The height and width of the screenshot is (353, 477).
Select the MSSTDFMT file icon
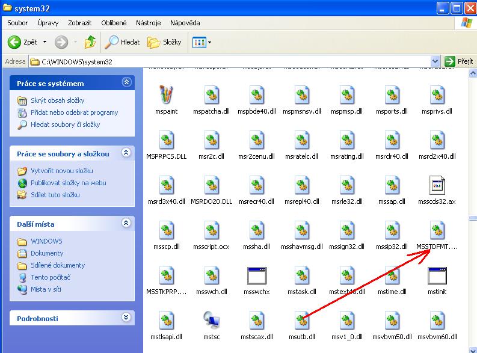point(437,230)
